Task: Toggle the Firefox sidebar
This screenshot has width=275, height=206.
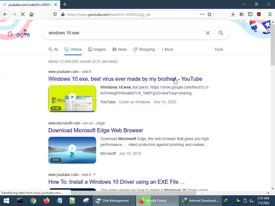Action: [x=250, y=14]
